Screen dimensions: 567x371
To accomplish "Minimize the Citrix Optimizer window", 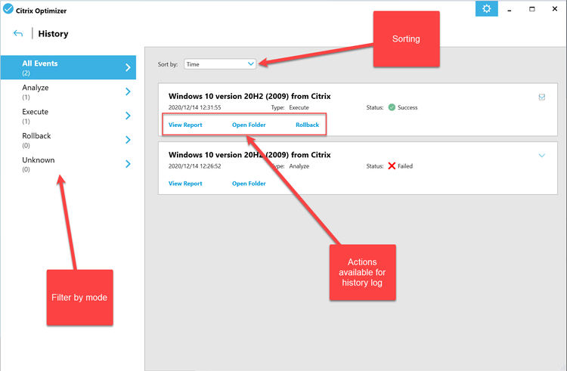I will click(509, 9).
